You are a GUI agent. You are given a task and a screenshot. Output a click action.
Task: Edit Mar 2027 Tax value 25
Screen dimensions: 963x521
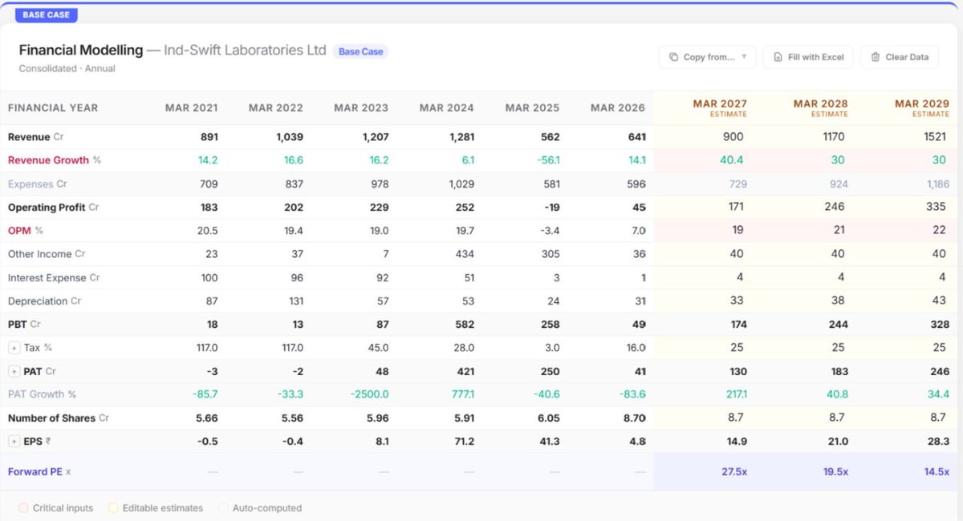click(x=738, y=348)
